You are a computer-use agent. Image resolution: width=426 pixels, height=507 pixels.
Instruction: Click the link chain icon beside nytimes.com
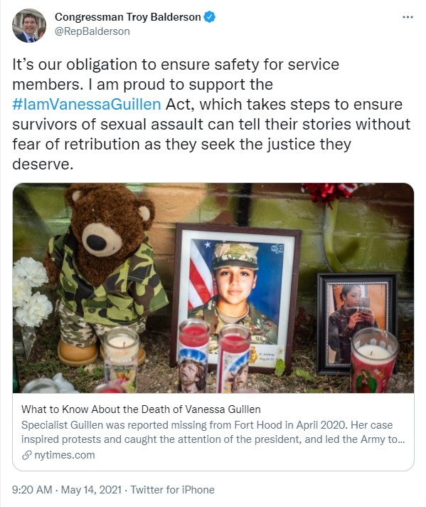(26, 455)
